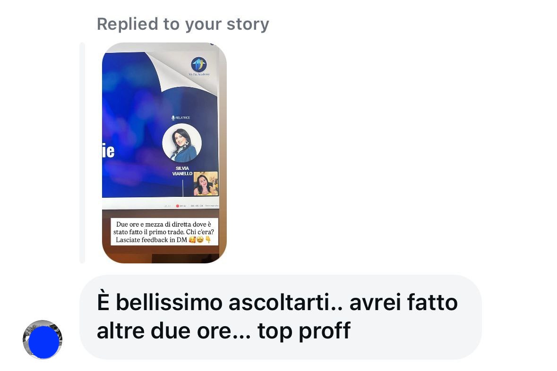Click the star-eyes emoji in the caption
The height and width of the screenshot is (371, 557).
(x=200, y=240)
